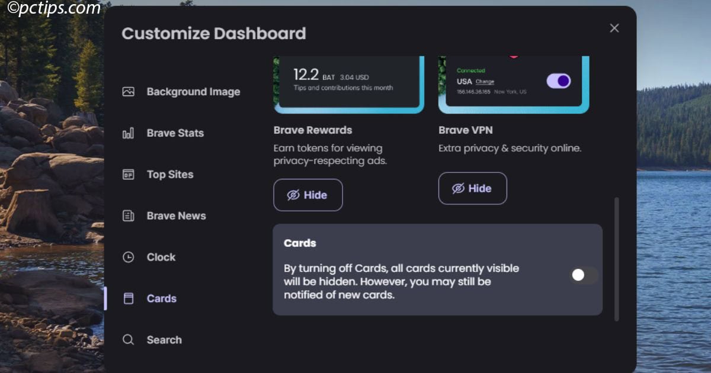Image resolution: width=711 pixels, height=373 pixels.
Task: Open the Brave Stats settings tab
Action: pos(175,133)
